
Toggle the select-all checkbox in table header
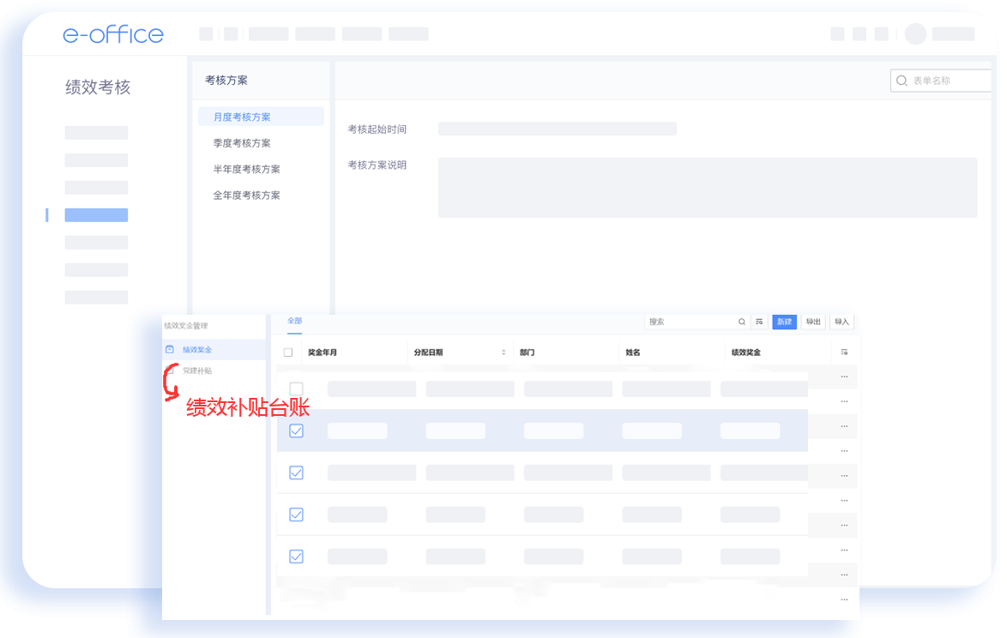pos(288,352)
